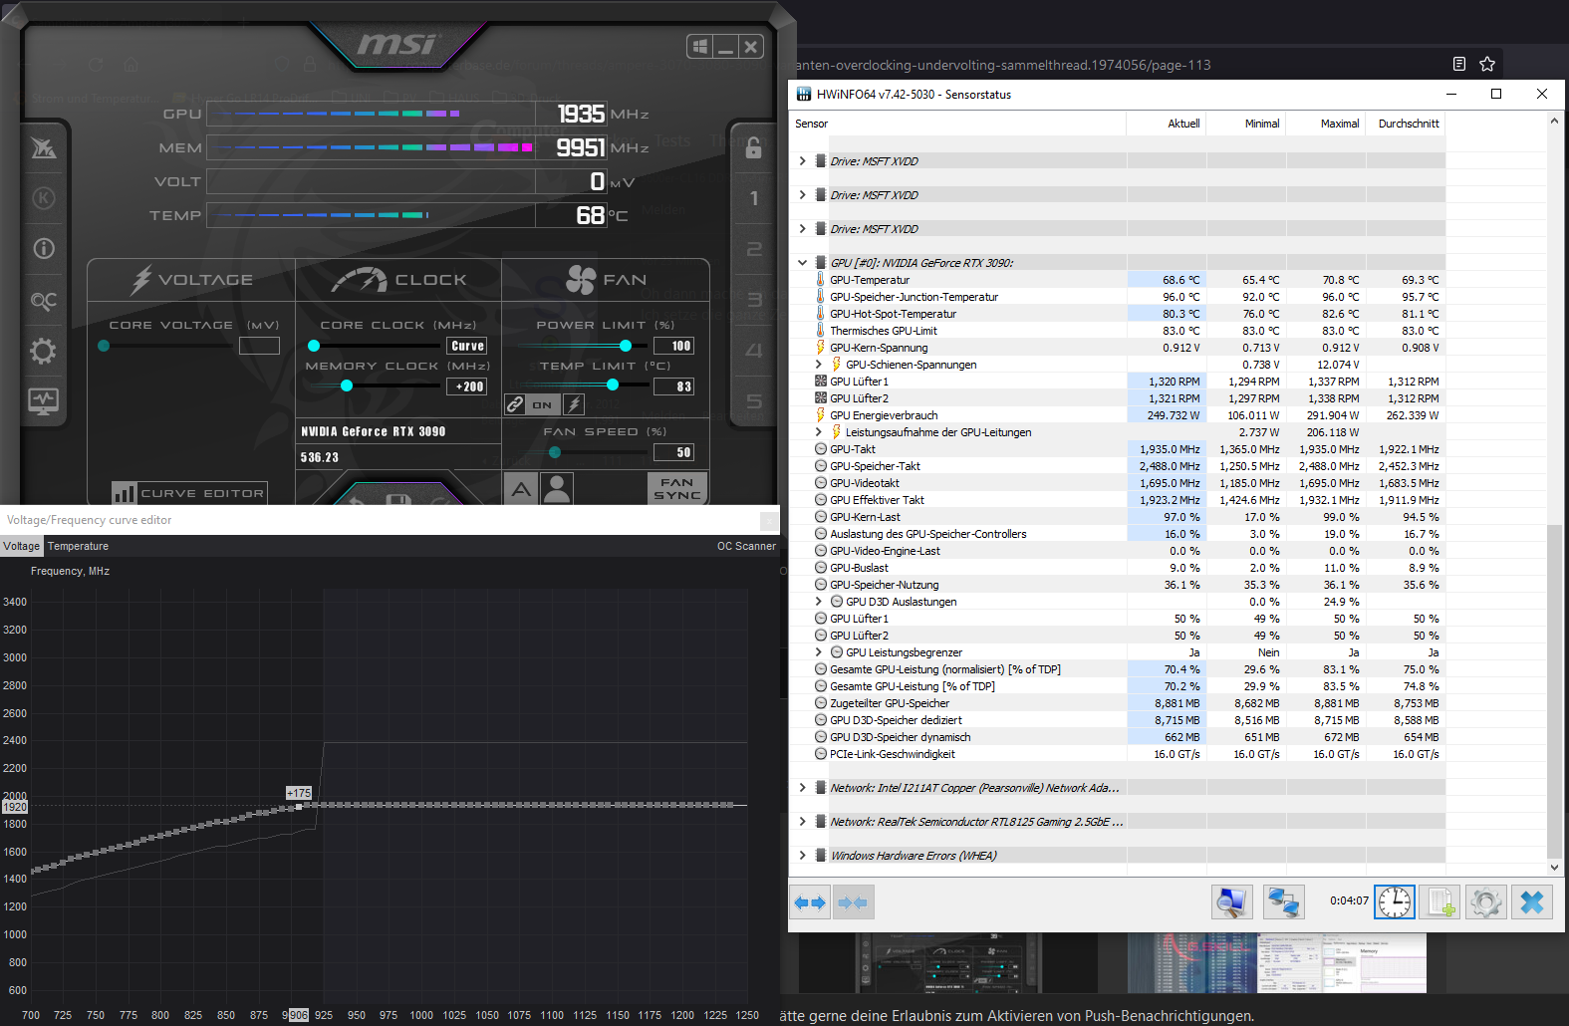Open the Curve Editor button
1569x1026 pixels.
189,493
